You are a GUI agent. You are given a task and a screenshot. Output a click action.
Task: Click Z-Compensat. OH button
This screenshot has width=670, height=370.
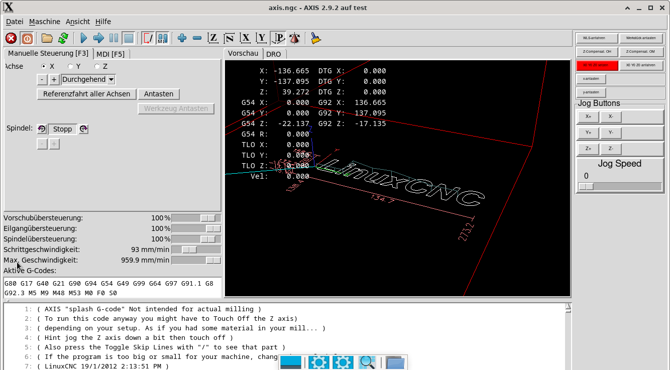597,52
